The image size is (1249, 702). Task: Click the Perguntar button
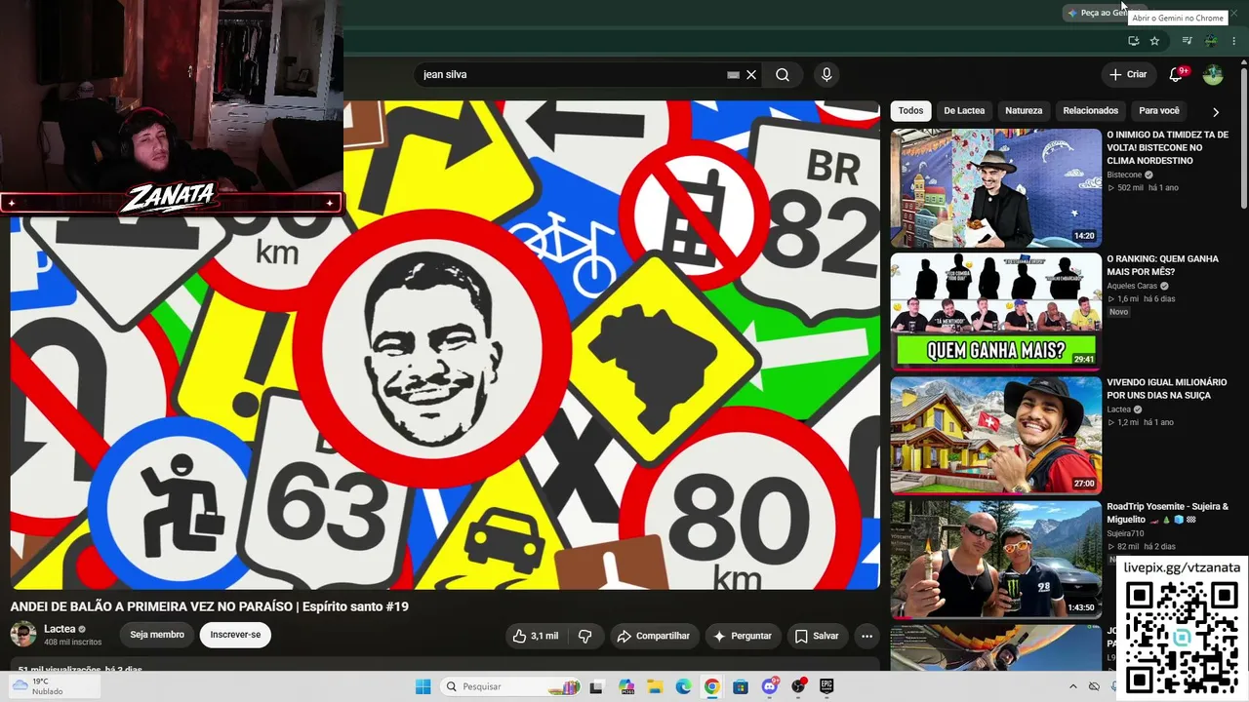pyautogui.click(x=743, y=637)
